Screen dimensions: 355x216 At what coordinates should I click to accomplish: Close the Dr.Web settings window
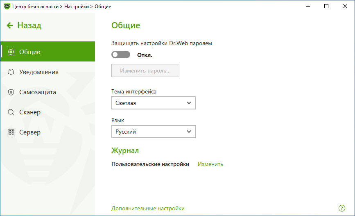tap(345, 6)
